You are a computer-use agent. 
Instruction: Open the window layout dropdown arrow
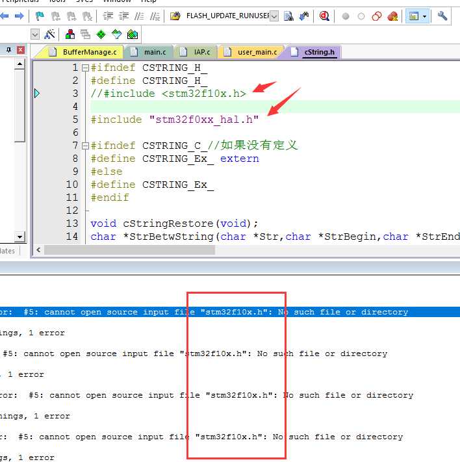point(425,16)
